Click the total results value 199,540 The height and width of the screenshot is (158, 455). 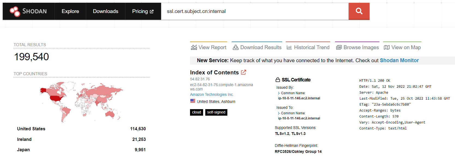pyautogui.click(x=31, y=57)
